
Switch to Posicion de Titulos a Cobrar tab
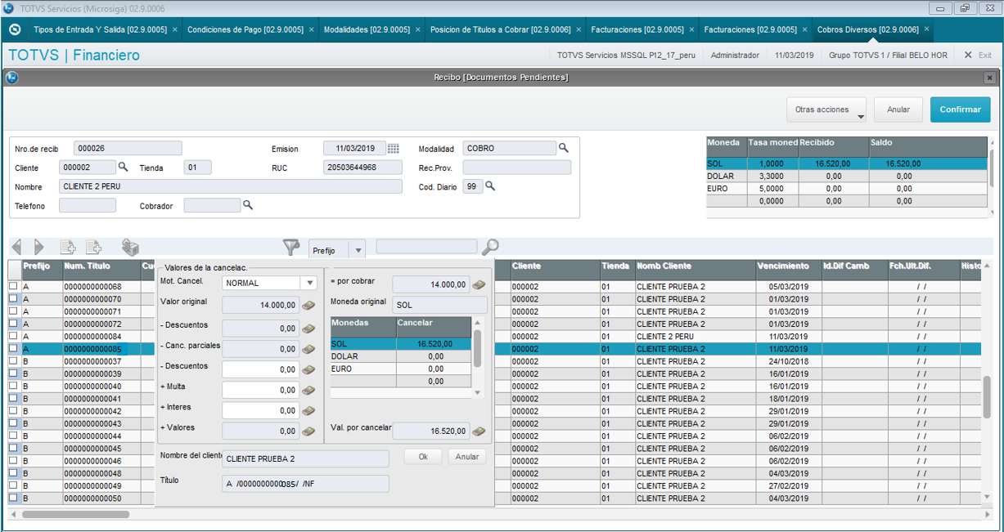tap(500, 29)
